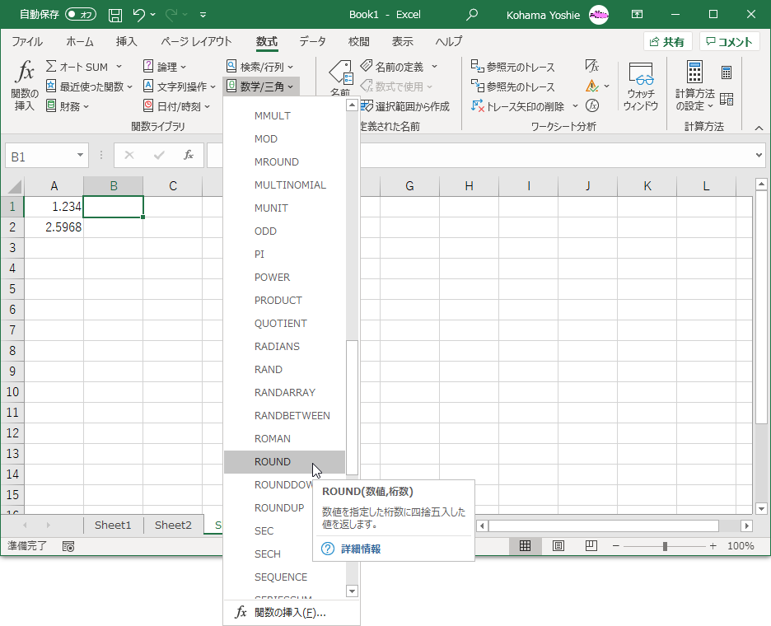This screenshot has width=771, height=626.
Task: Choose 関数の挿入(F)... at menu bottom
Action: tap(291, 613)
